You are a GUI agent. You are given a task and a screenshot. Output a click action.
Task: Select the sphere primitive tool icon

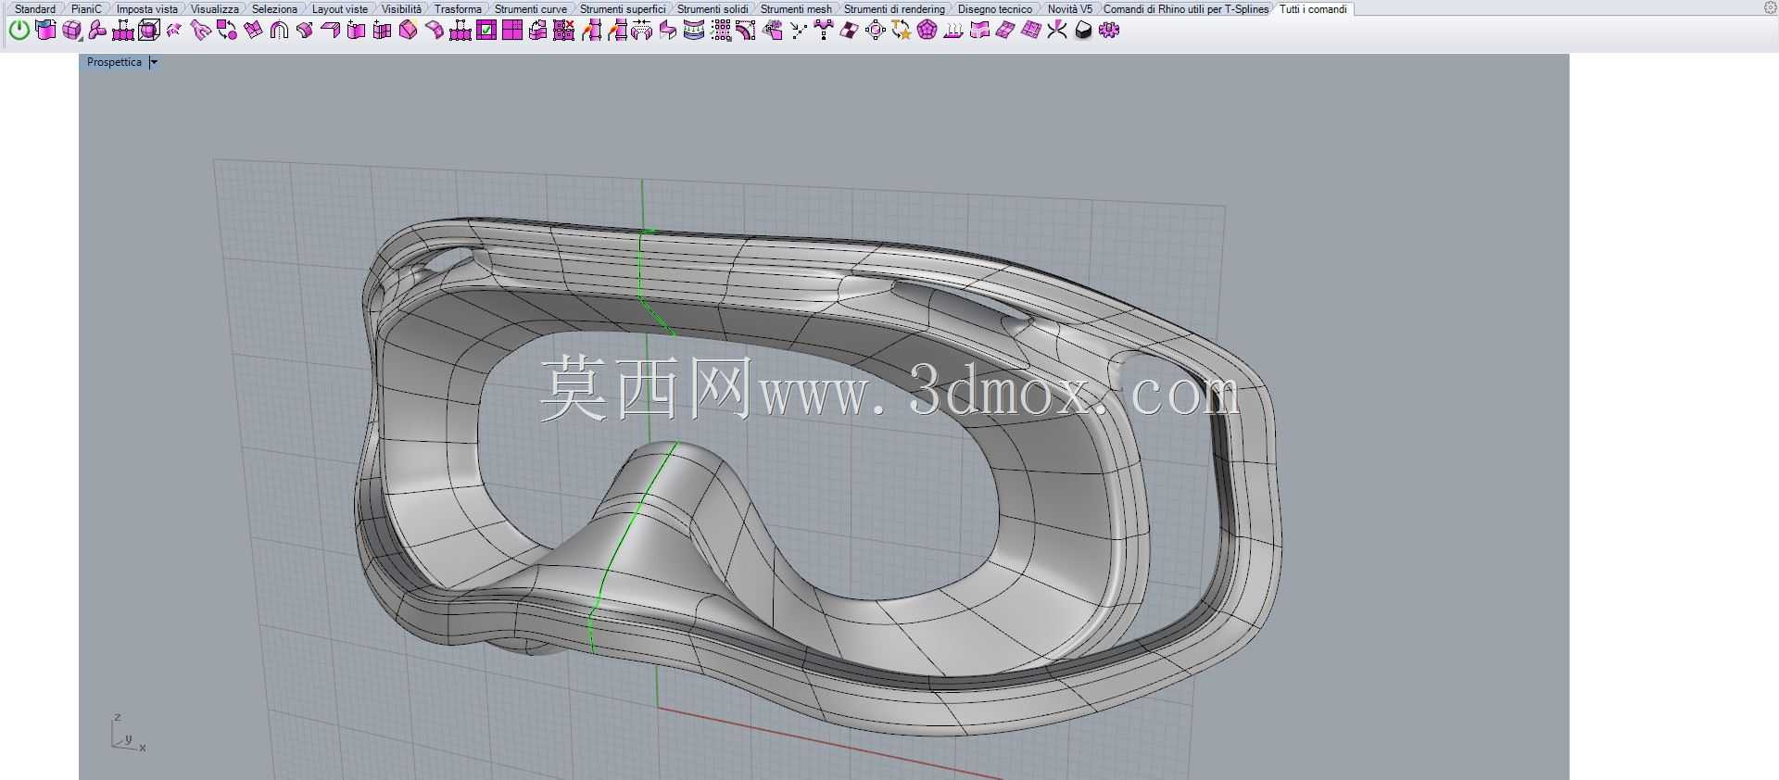71,31
